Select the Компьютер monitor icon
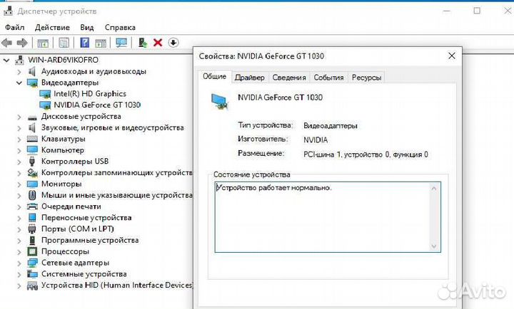514x309 pixels. (32, 150)
